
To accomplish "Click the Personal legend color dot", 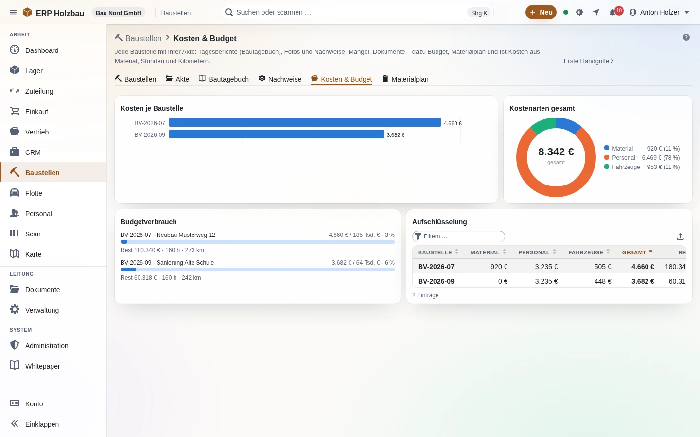I will coord(607,157).
